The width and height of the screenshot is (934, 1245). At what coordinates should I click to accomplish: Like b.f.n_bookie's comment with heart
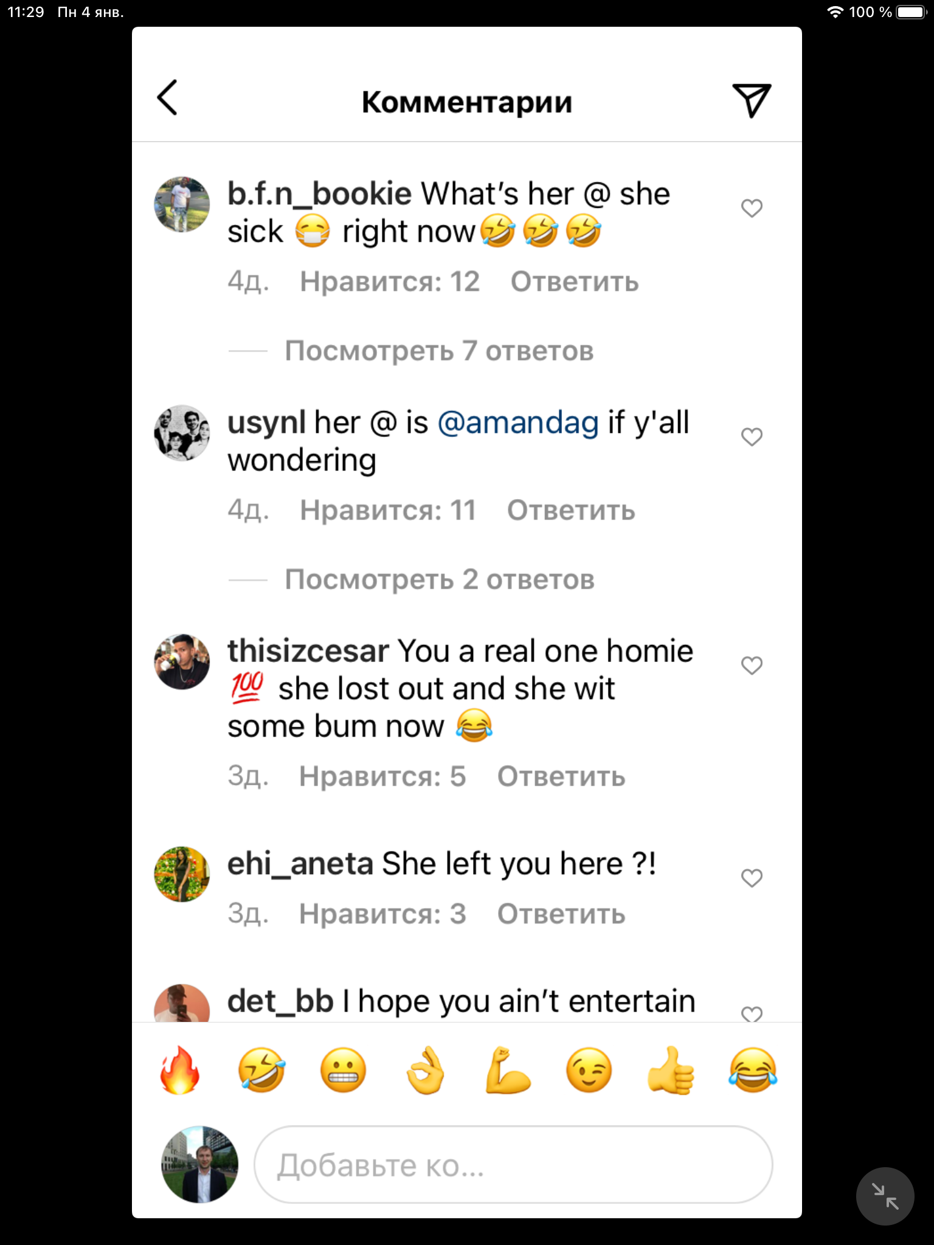tap(752, 209)
